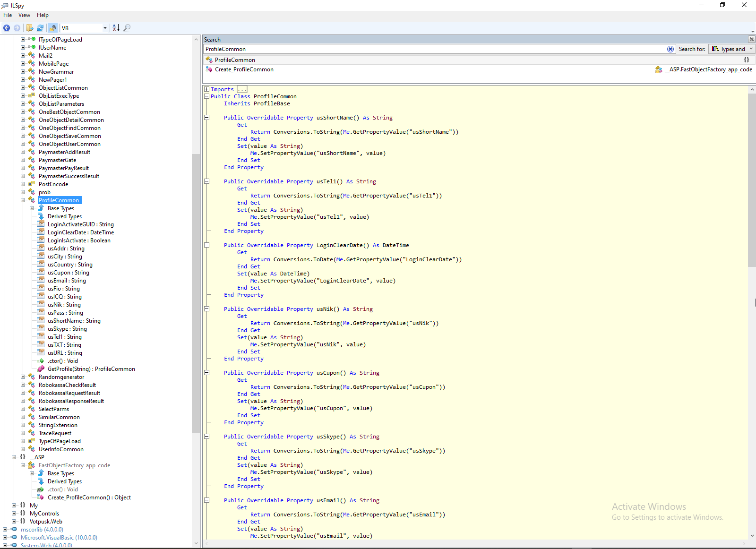The height and width of the screenshot is (549, 756).
Task: Close the Search panel
Action: coord(751,39)
